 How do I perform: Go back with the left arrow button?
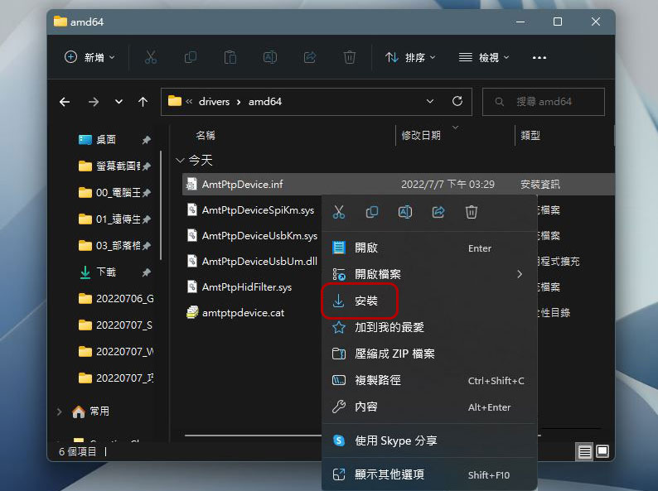tap(65, 102)
